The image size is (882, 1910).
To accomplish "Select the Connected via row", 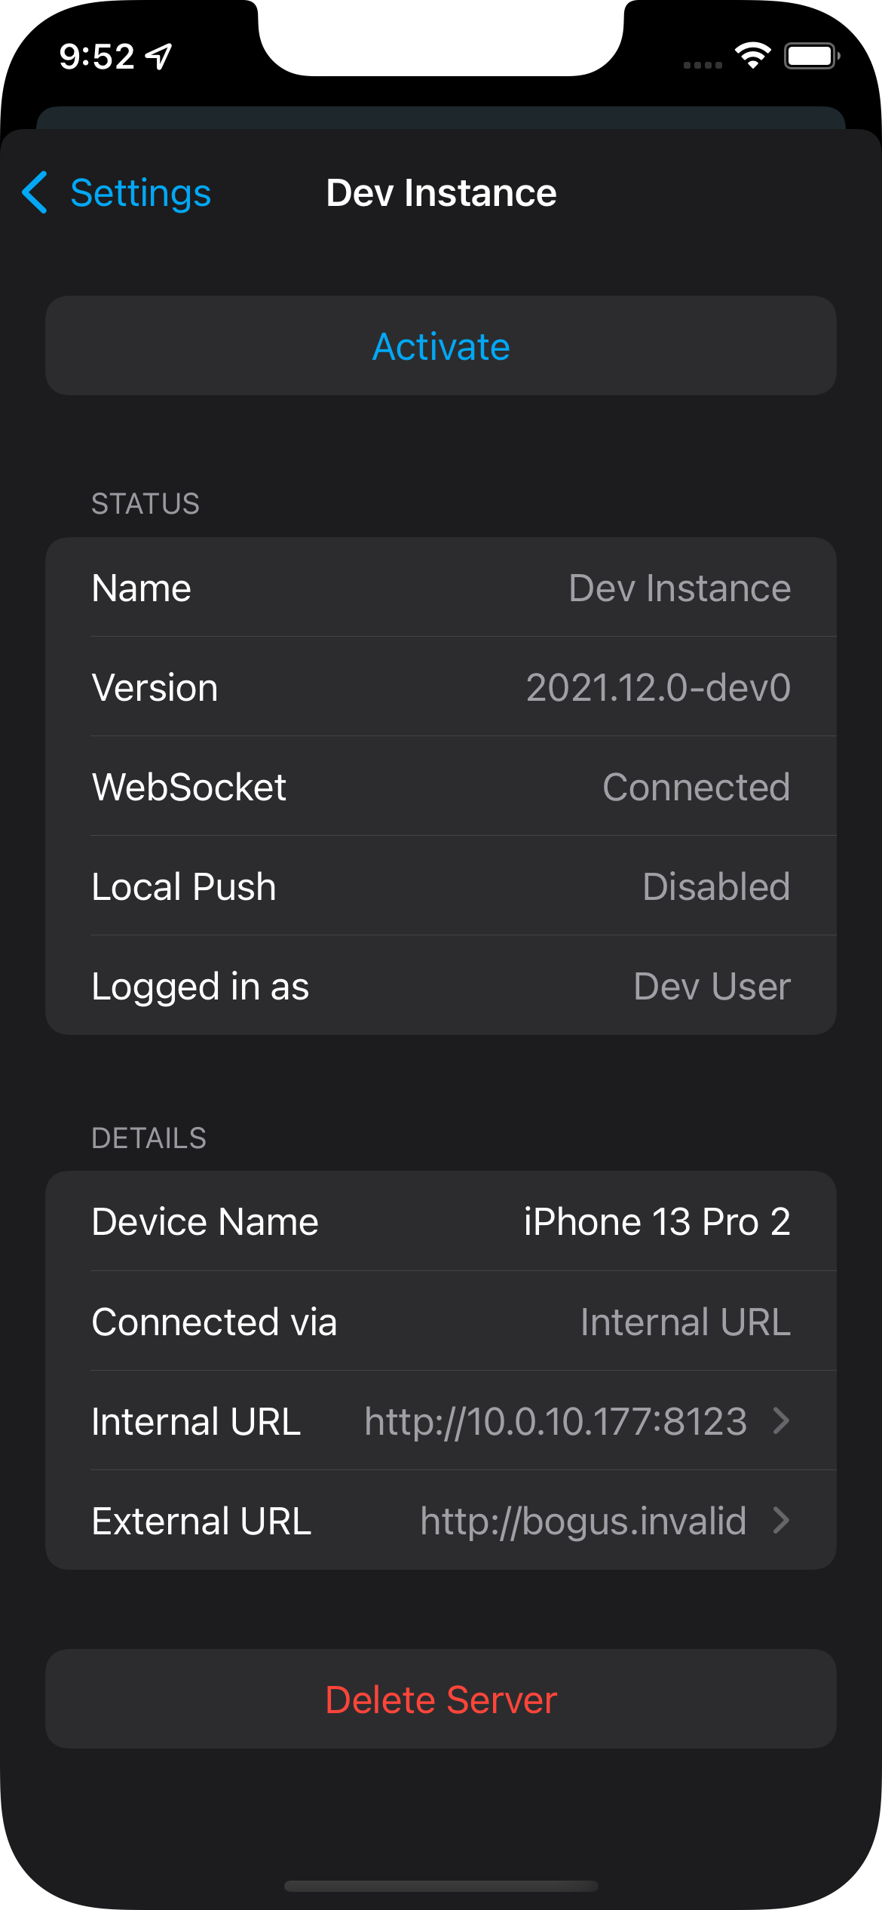I will [440, 1321].
